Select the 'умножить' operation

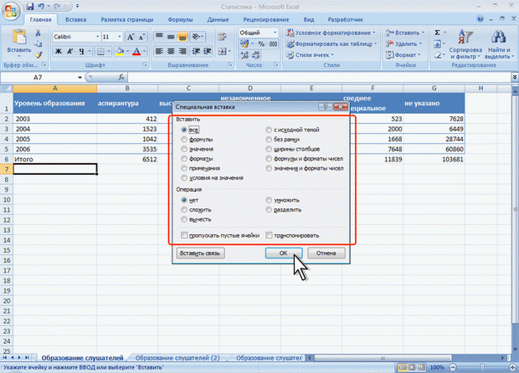click(269, 200)
